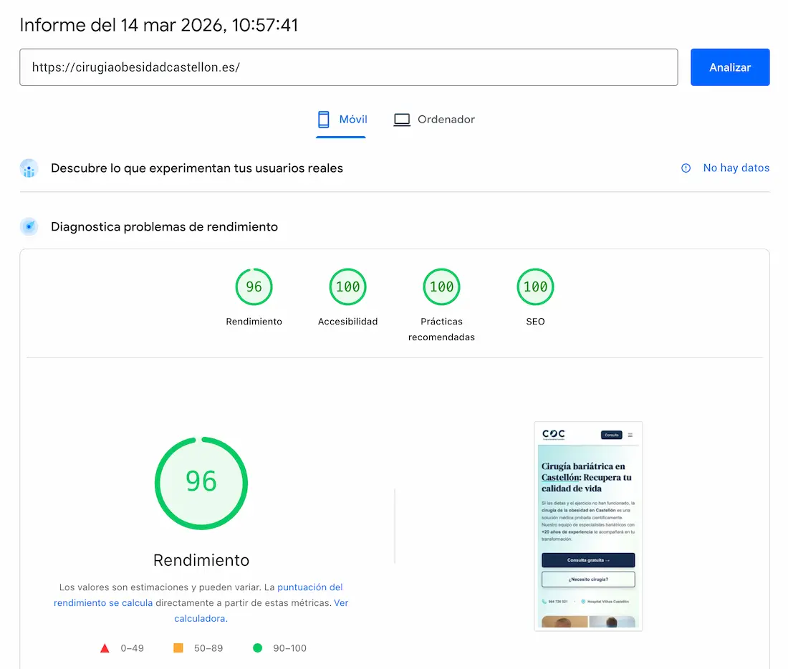Click the blue real-users icon near 'Descubre lo que experimentan'
The image size is (788, 669).
29,168
